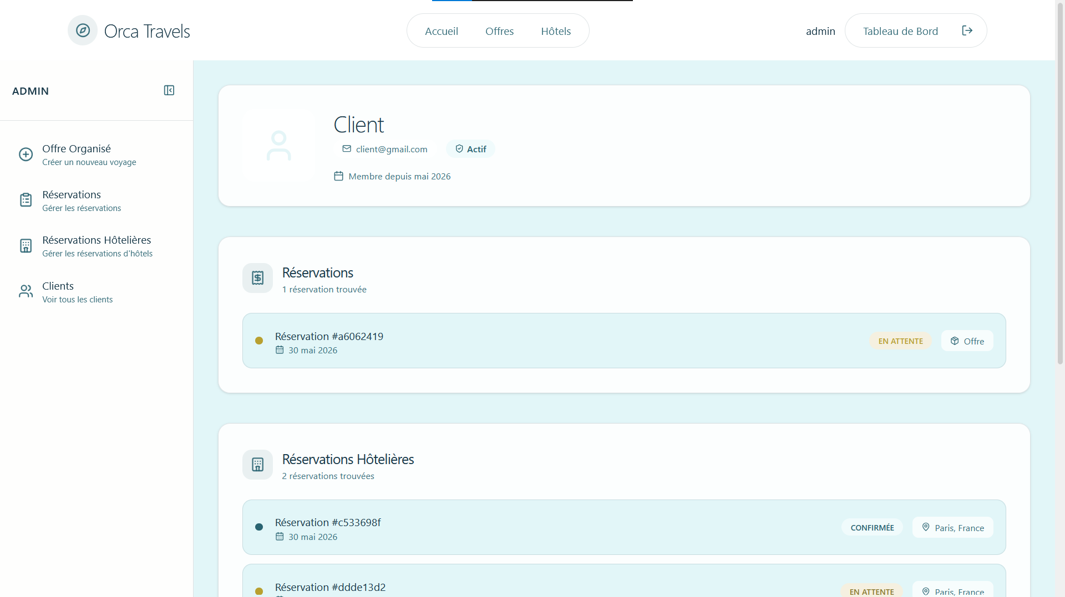Click the page vertical scrollbar

(x=1060, y=183)
